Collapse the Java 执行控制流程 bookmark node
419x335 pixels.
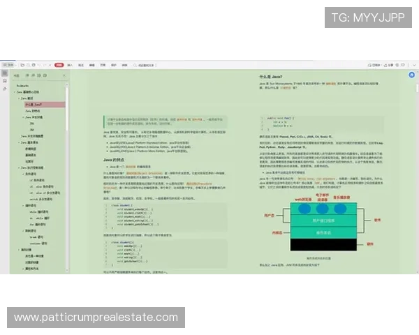pos(19,167)
